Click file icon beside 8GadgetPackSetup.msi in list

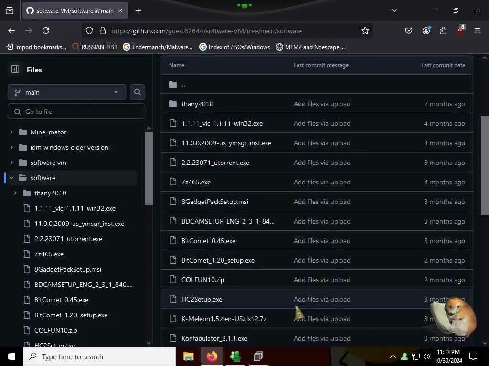[x=173, y=202]
